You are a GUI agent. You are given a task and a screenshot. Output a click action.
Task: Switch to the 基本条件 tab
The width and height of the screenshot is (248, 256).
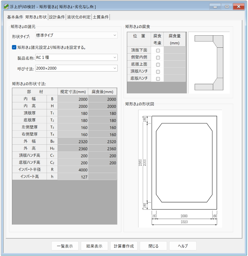15,17
